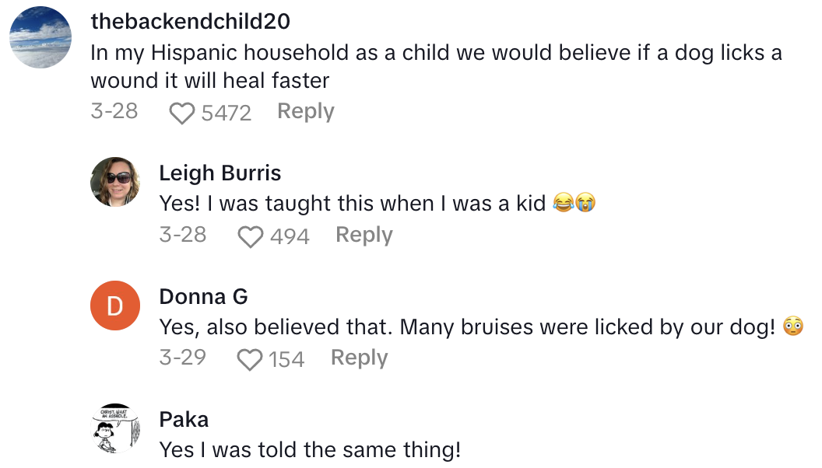The image size is (822, 468).
Task: Reply to Leigh Burris's comment
Action: coord(364,235)
